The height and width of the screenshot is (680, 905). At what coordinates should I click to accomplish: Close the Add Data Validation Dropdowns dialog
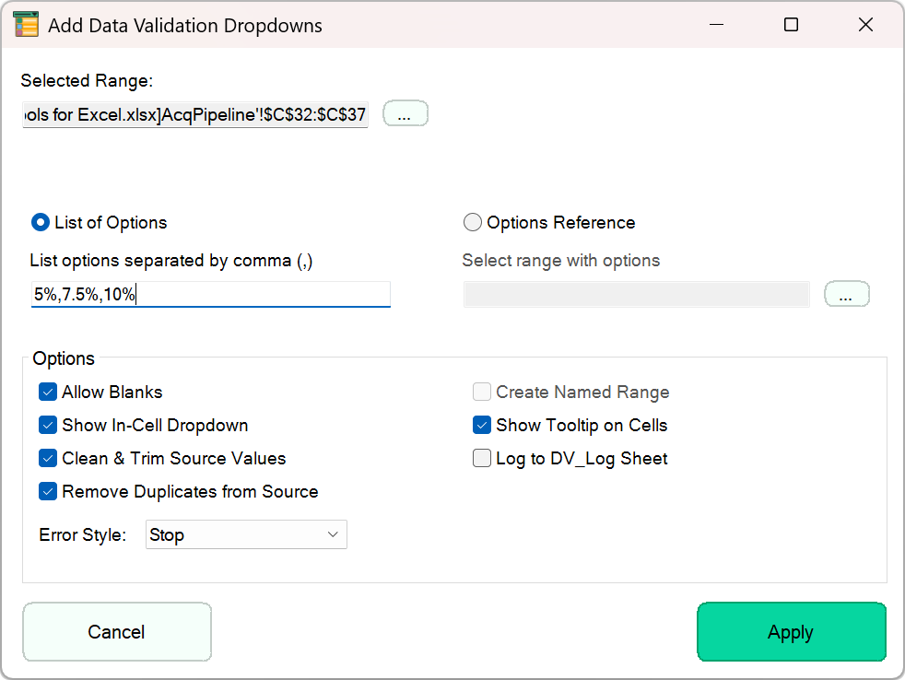click(865, 25)
